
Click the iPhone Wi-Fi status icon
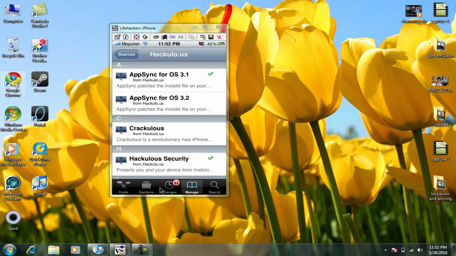[x=145, y=44]
